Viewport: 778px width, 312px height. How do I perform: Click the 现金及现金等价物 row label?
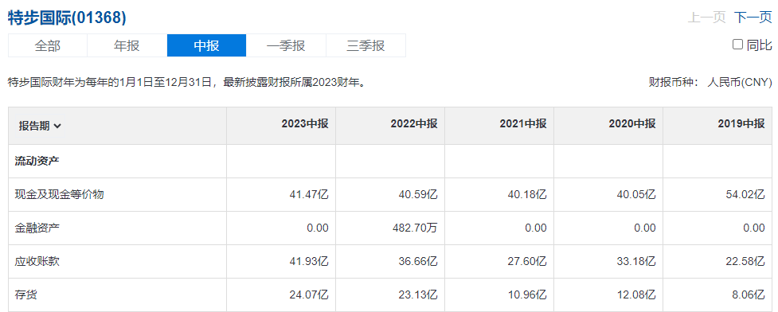tap(60, 194)
